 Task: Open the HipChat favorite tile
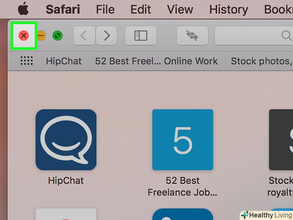point(66,140)
